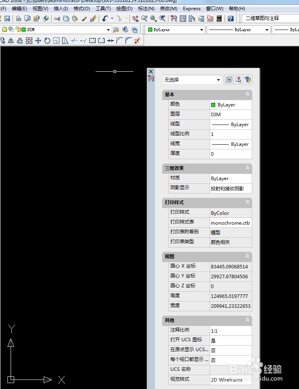Image resolution: width=299 pixels, height=389 pixels.
Task: Click the Save icon in the toolbar
Action: point(7,19)
